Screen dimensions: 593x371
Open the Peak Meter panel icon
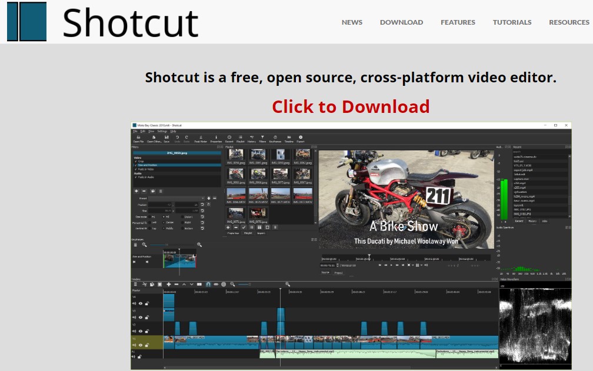coord(201,139)
